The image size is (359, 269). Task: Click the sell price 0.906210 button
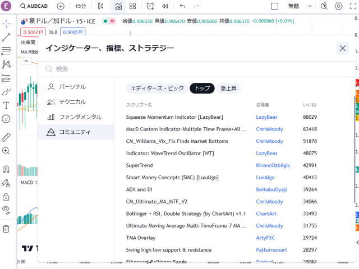tap(33, 32)
